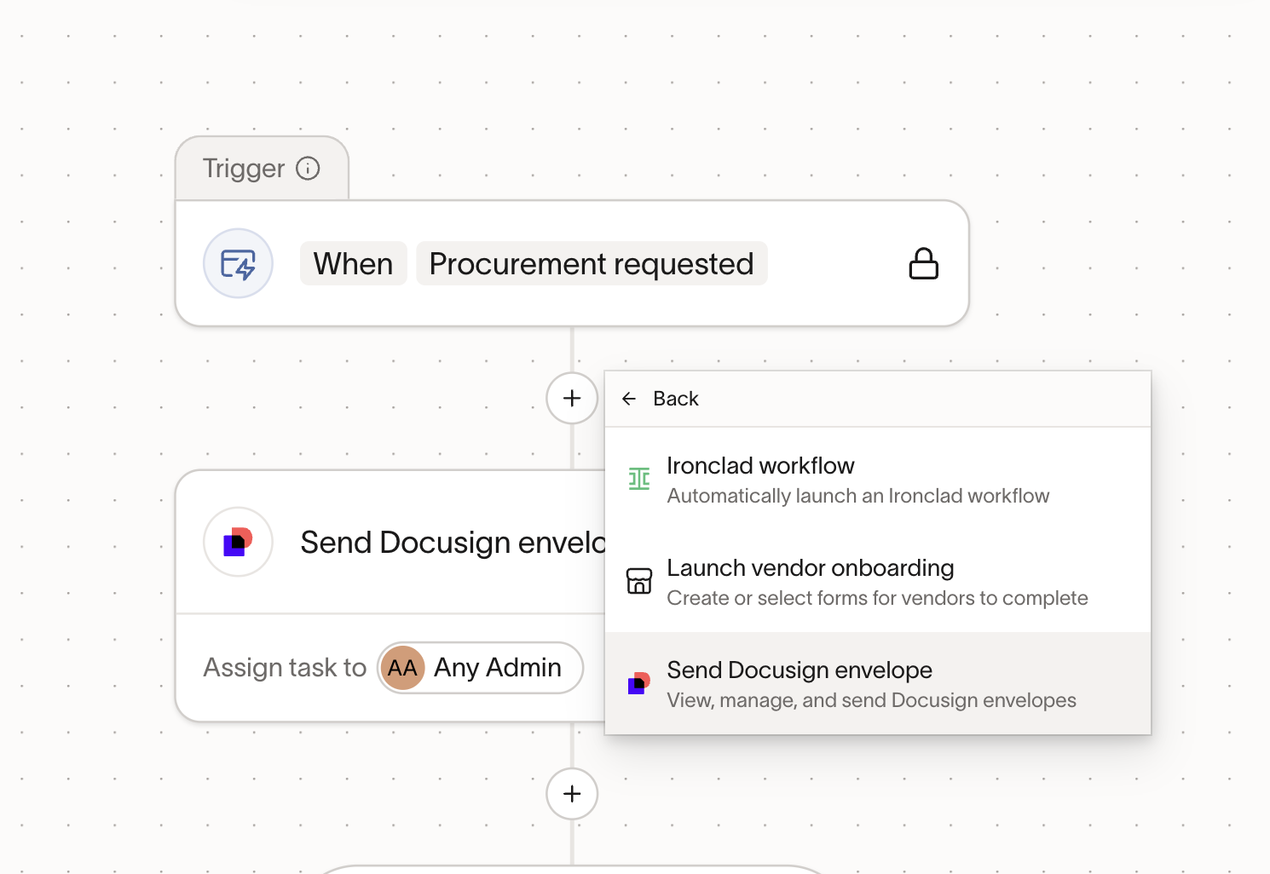Click 'Automatically launch an Ironclad workflow' description
Image resolution: width=1270 pixels, height=874 pixels.
[858, 496]
